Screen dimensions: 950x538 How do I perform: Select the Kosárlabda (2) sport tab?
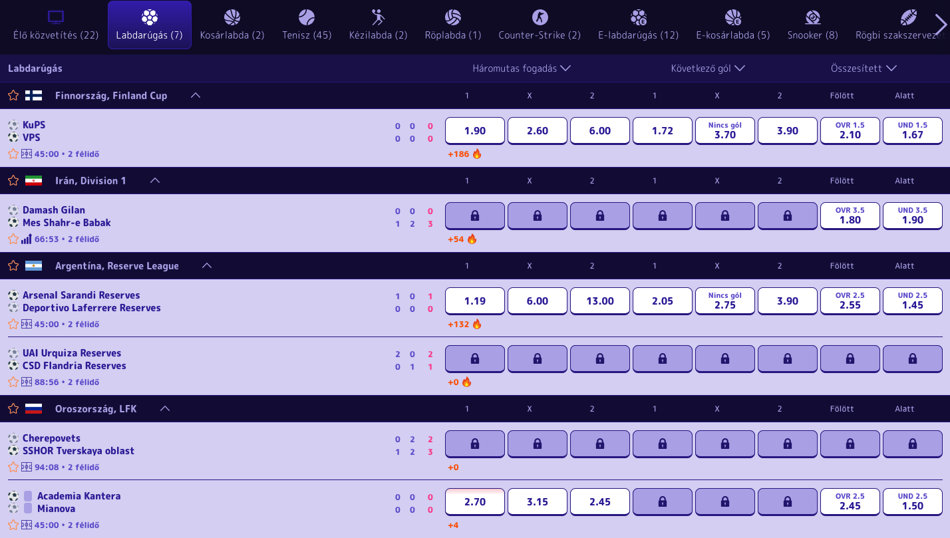[232, 25]
